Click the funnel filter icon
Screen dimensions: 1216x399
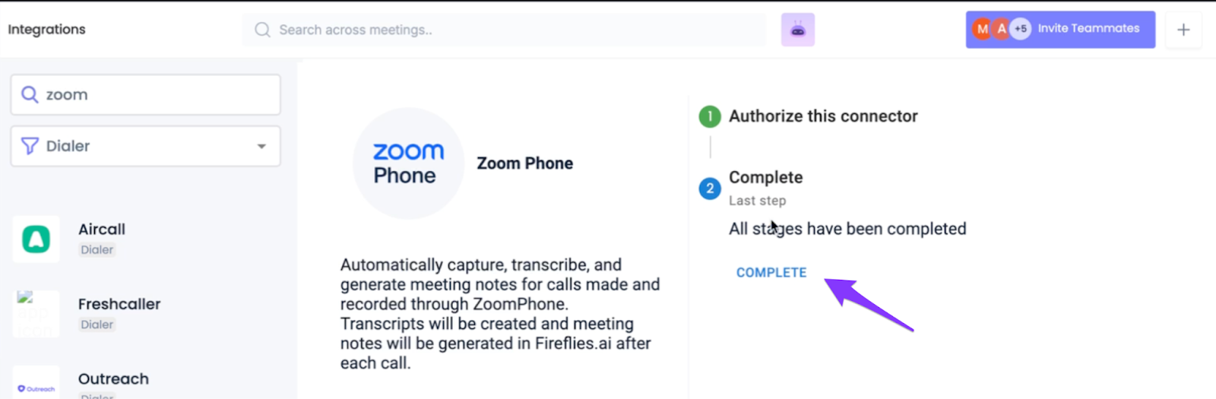pos(30,146)
